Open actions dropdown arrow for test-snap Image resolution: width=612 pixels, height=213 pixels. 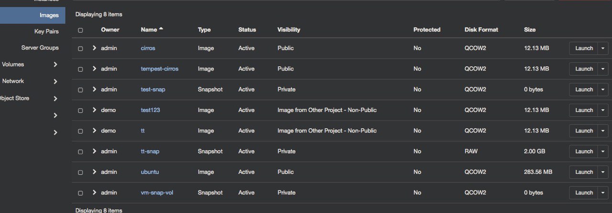(602, 90)
